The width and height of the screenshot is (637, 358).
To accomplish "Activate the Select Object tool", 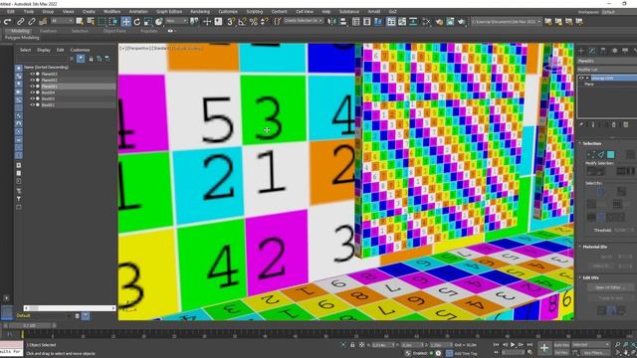I will [80, 21].
